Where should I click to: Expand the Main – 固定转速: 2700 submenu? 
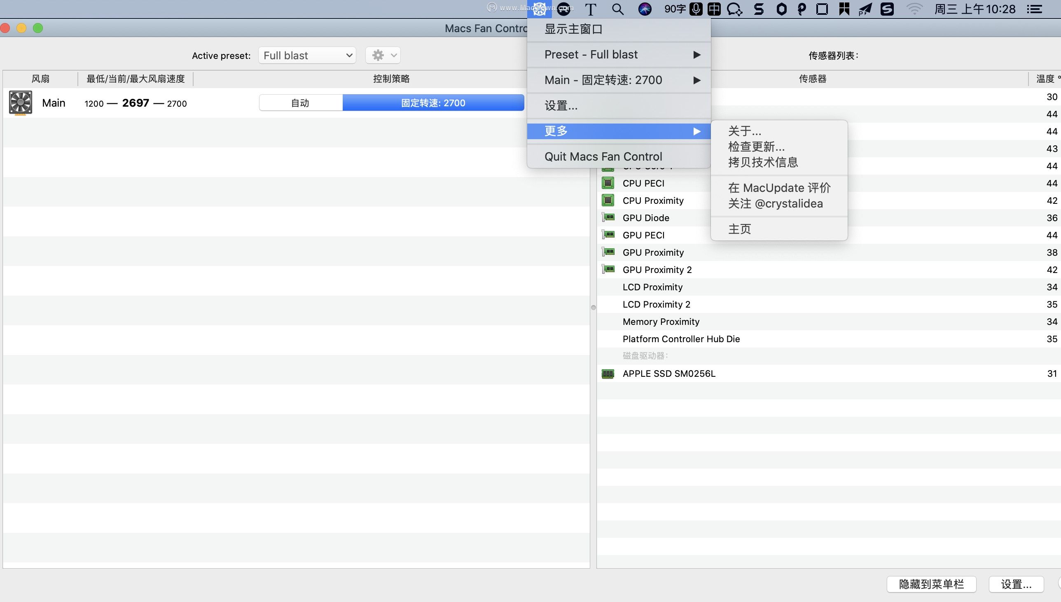pyautogui.click(x=618, y=80)
